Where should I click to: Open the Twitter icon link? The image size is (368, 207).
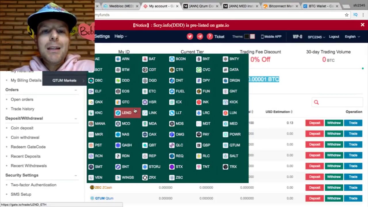pyautogui.click(x=190, y=37)
